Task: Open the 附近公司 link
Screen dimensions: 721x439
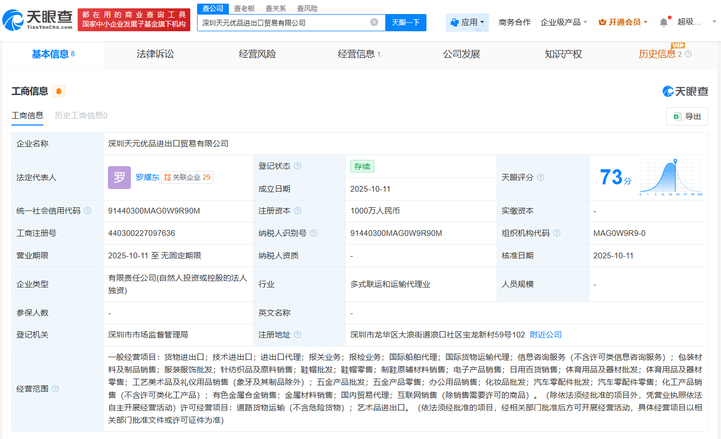Action: pos(545,334)
